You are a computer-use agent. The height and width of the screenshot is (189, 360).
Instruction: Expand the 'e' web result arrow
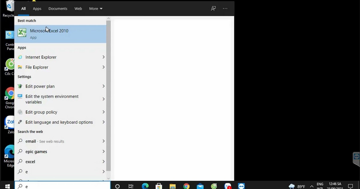tap(103, 172)
